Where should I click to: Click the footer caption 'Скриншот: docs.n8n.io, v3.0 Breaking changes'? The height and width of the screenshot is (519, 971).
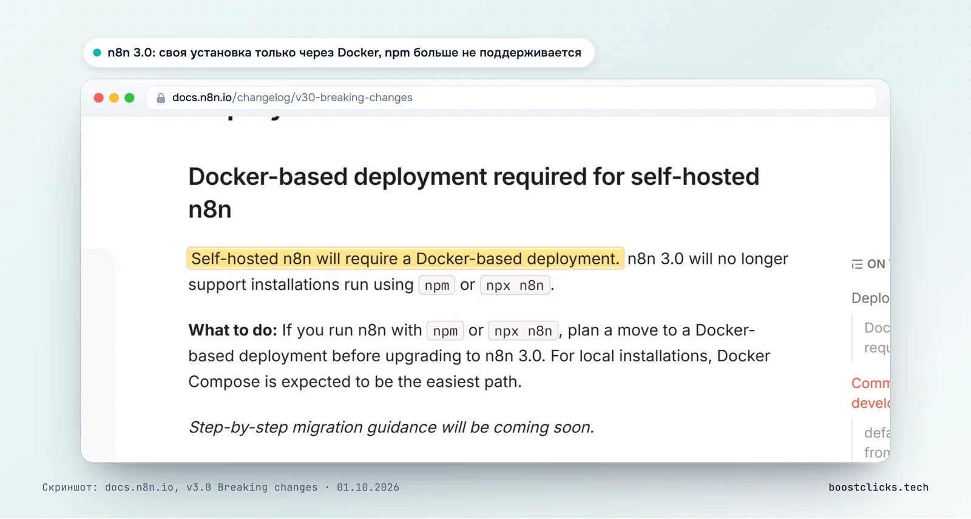coord(180,487)
